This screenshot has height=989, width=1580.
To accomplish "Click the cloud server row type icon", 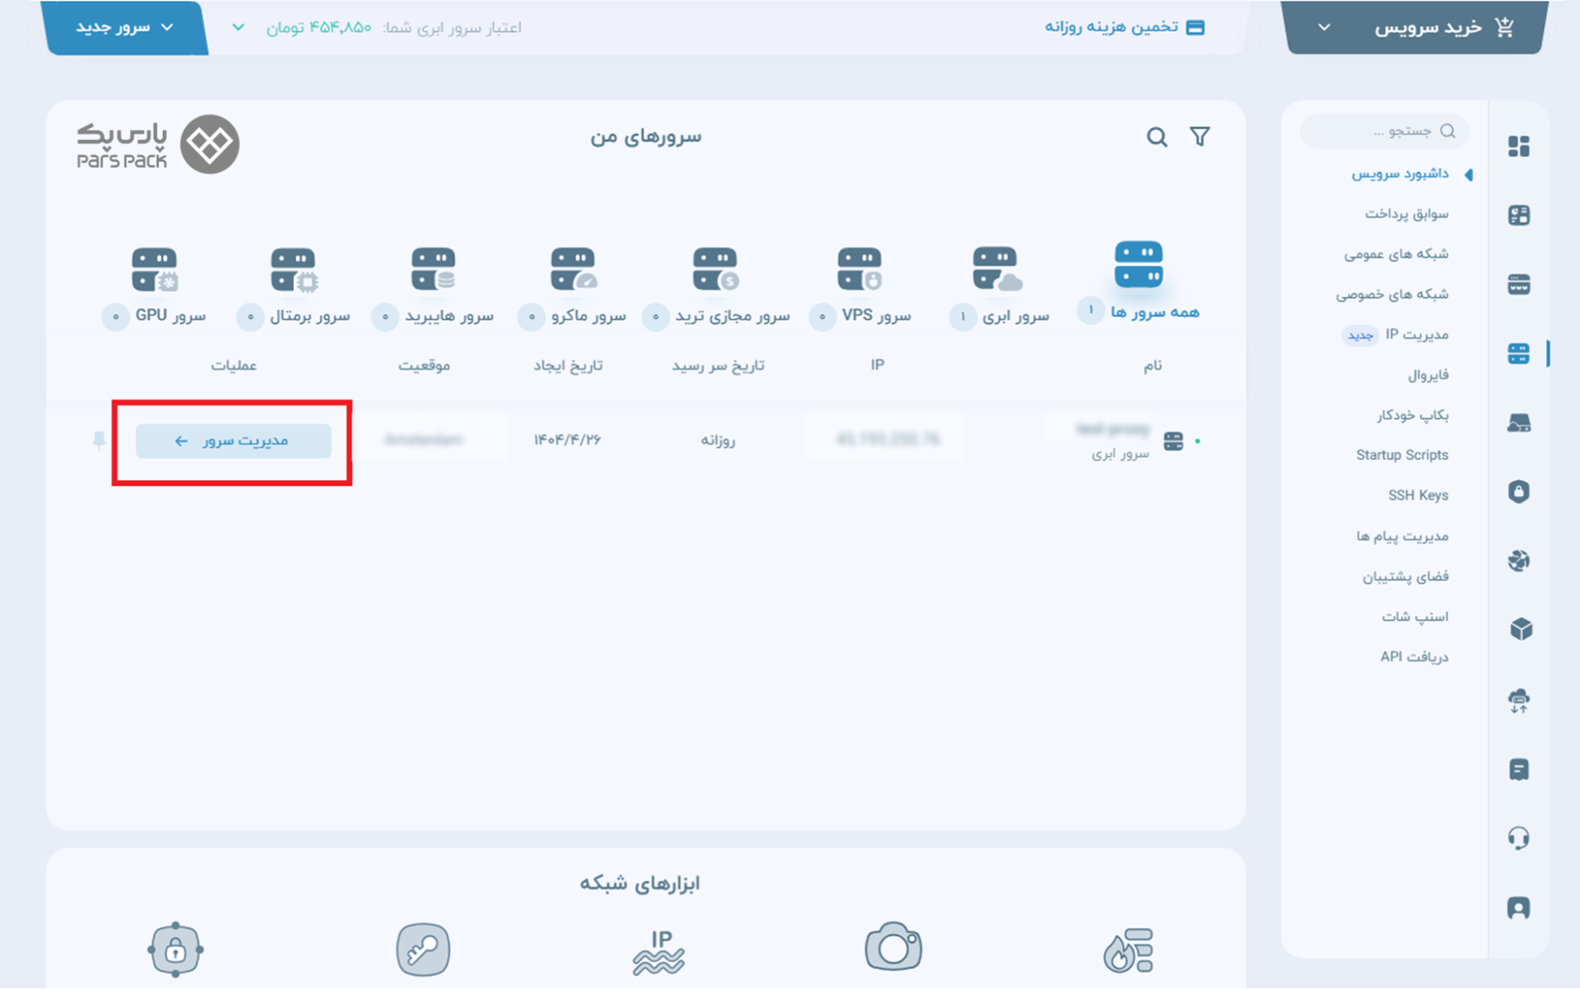I will [x=1173, y=441].
